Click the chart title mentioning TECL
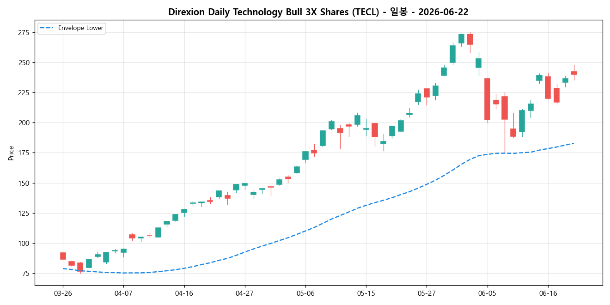The image size is (610, 305). tap(318, 12)
